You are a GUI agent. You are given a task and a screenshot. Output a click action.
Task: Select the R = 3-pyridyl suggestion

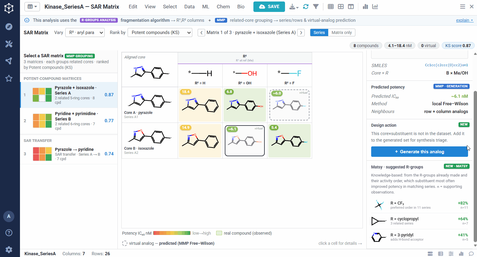coord(419,237)
